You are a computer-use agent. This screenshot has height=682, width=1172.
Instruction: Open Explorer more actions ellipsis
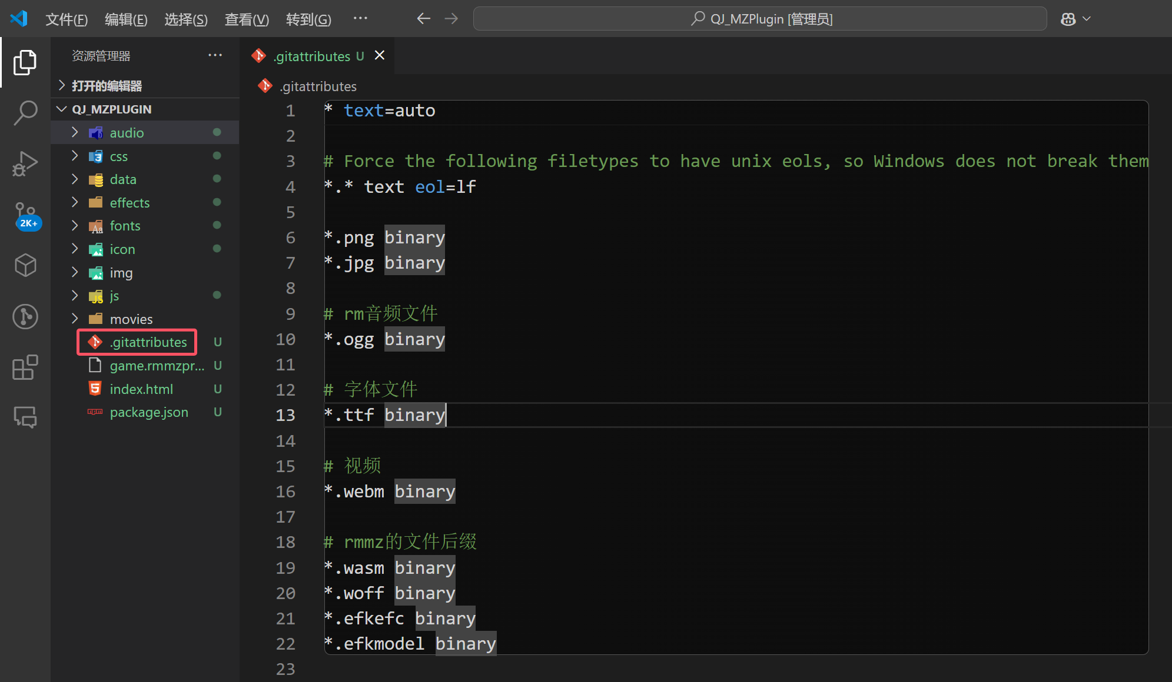[x=215, y=55]
